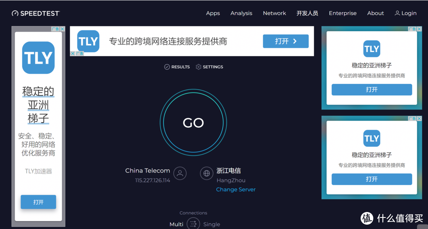Click 打开 button in the top banner ad

[x=286, y=41]
